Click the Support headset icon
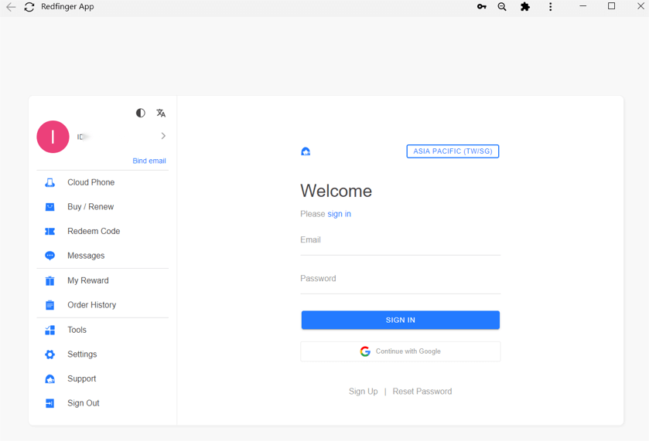The width and height of the screenshot is (649, 441). pyautogui.click(x=50, y=378)
